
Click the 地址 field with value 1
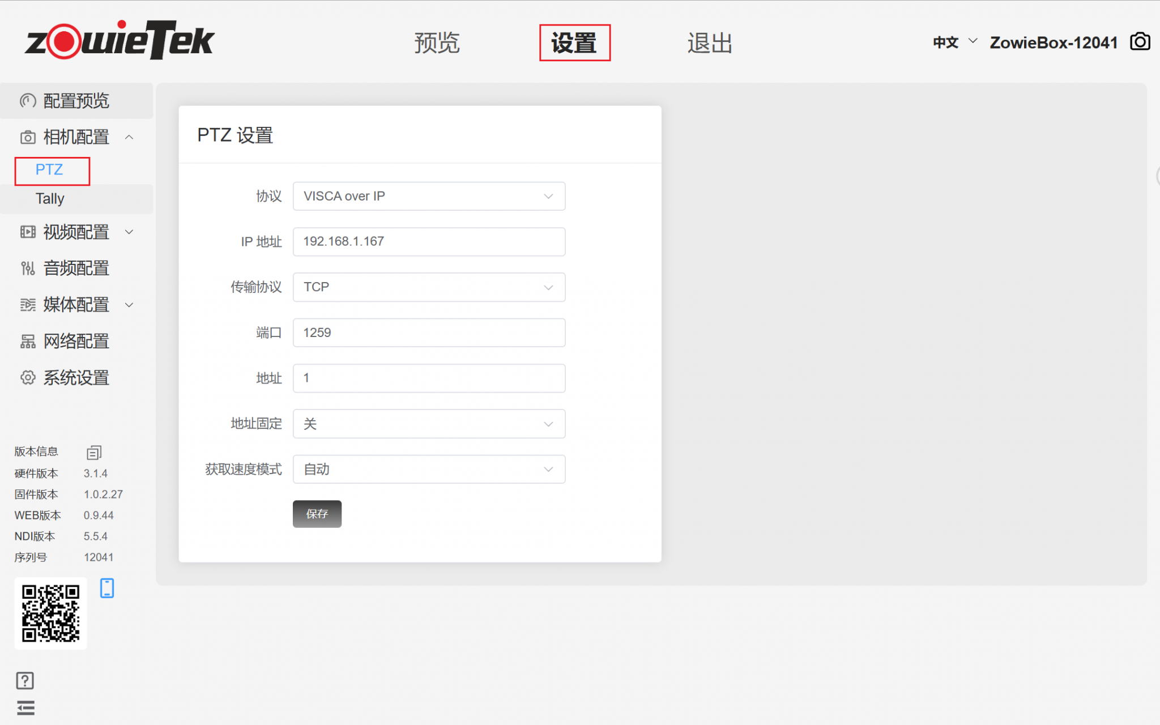point(429,378)
